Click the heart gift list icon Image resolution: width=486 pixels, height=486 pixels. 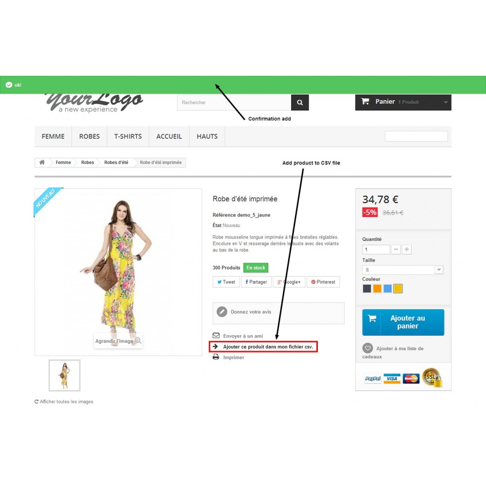pyautogui.click(x=367, y=348)
